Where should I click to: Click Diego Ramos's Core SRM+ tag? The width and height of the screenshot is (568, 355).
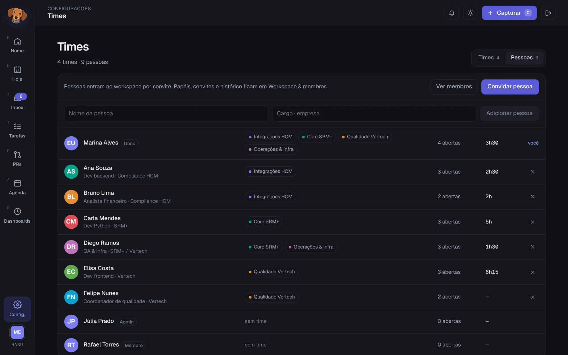click(264, 247)
